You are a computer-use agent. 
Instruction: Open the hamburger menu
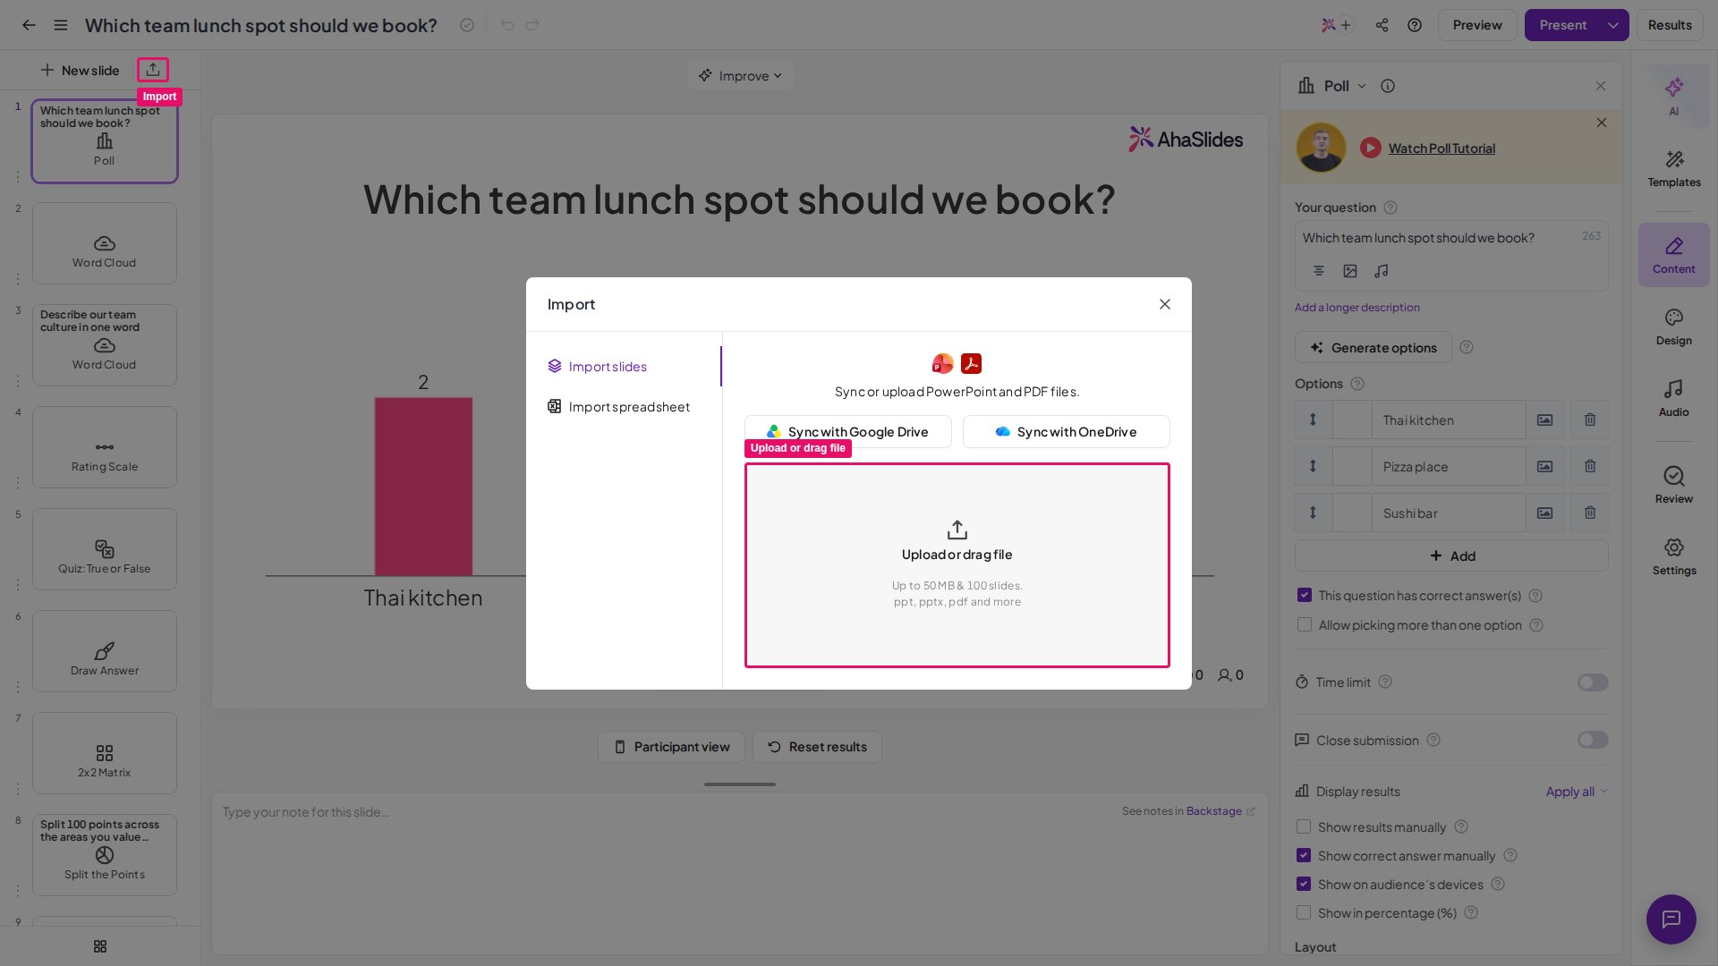coord(61,25)
